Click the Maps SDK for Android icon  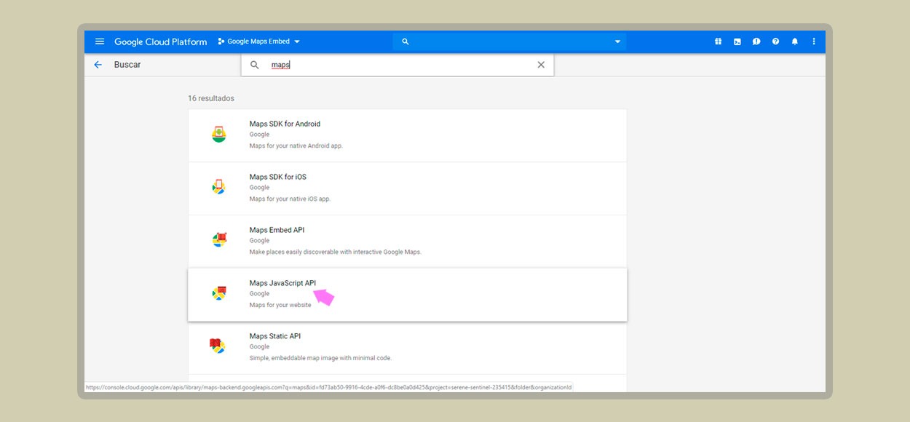pos(218,134)
